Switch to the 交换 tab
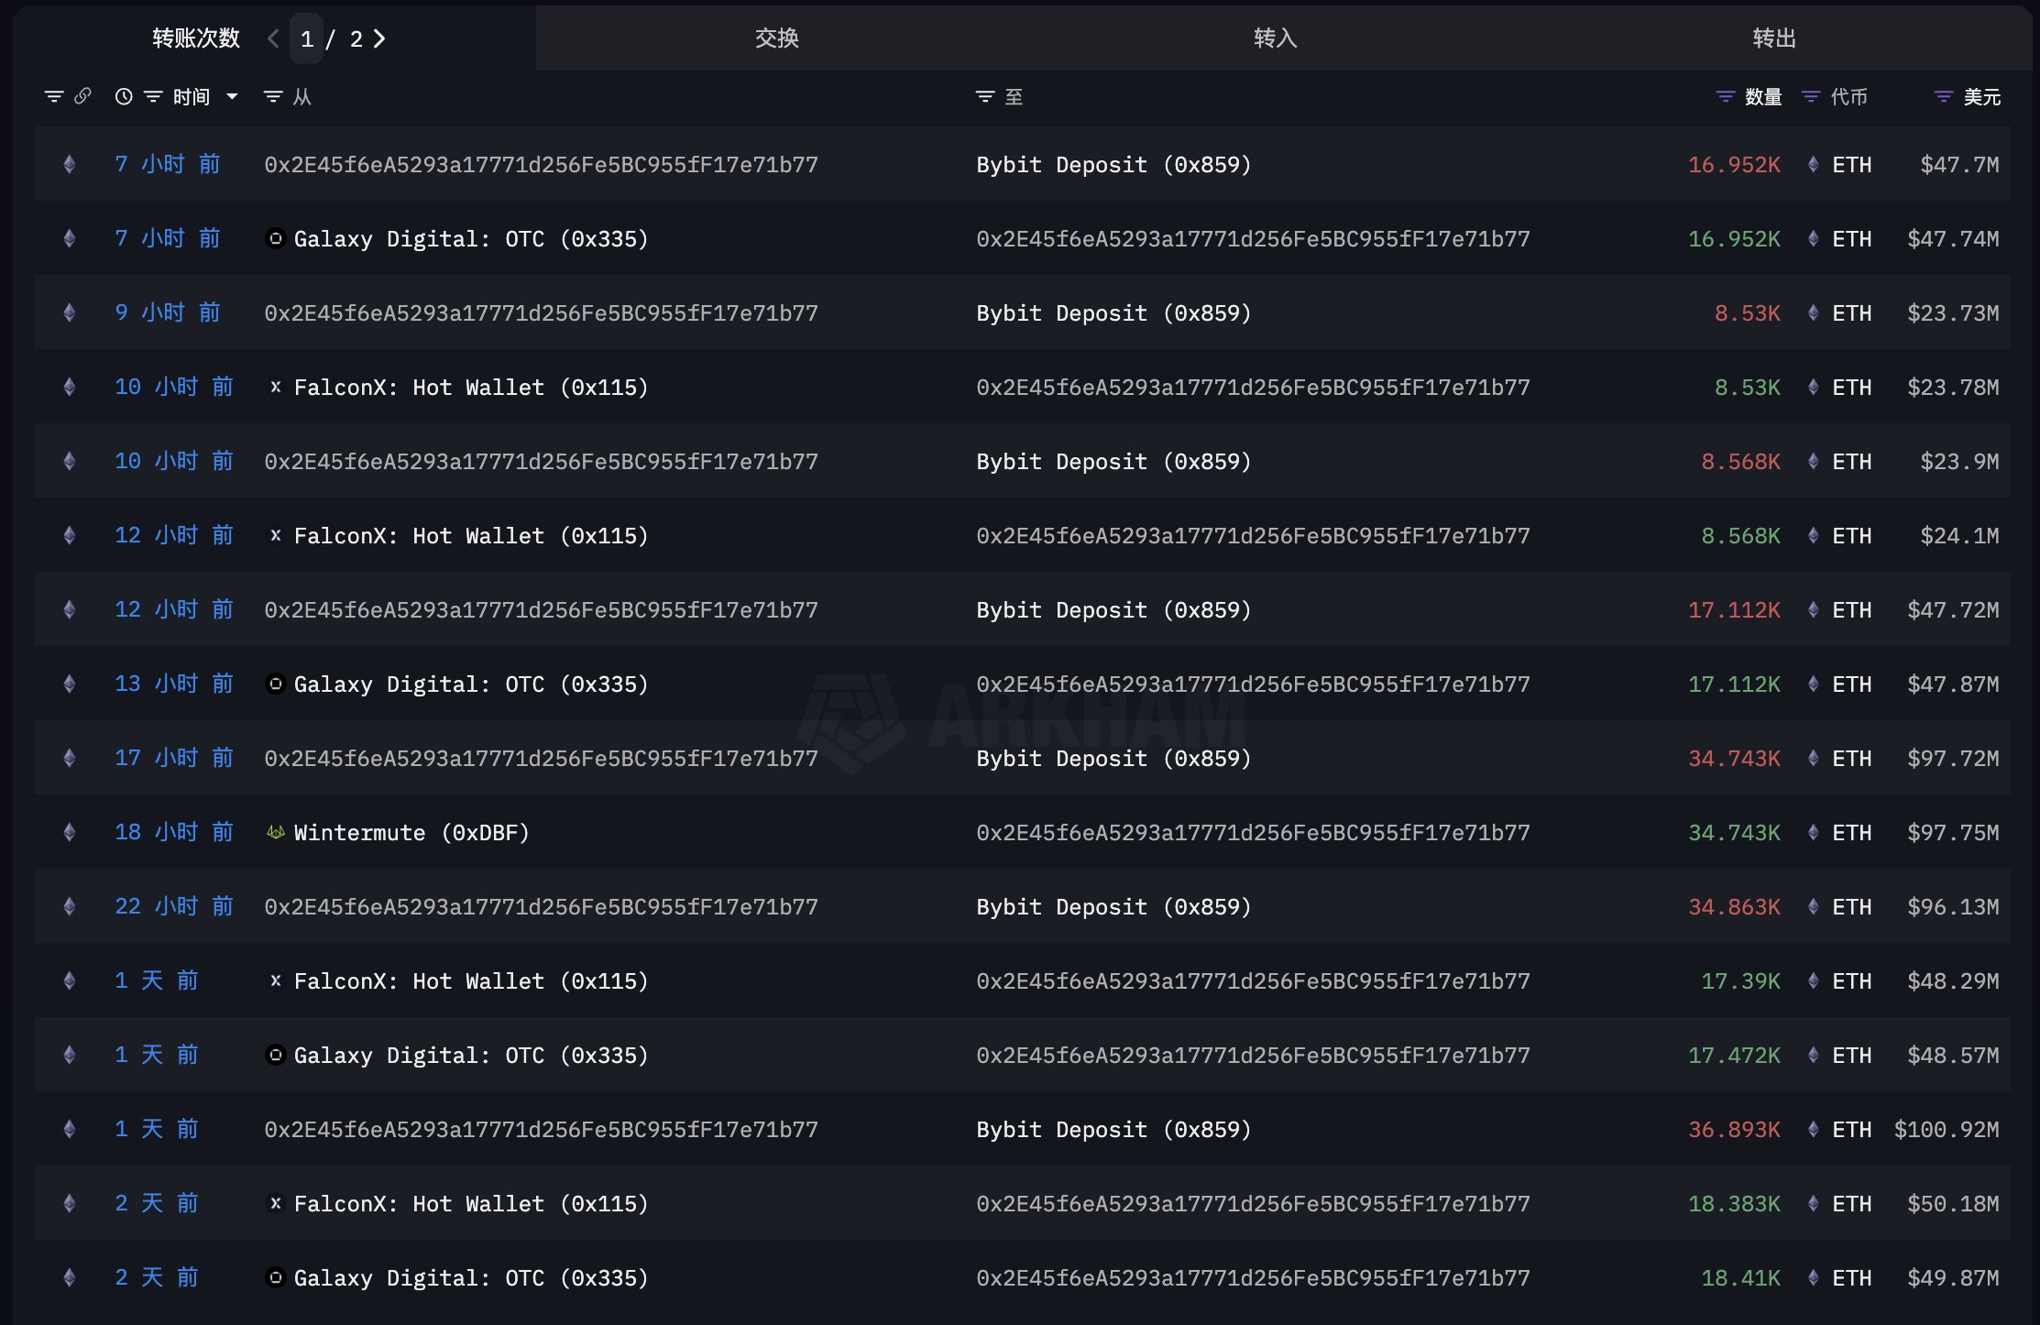2040x1325 pixels. (x=776, y=38)
